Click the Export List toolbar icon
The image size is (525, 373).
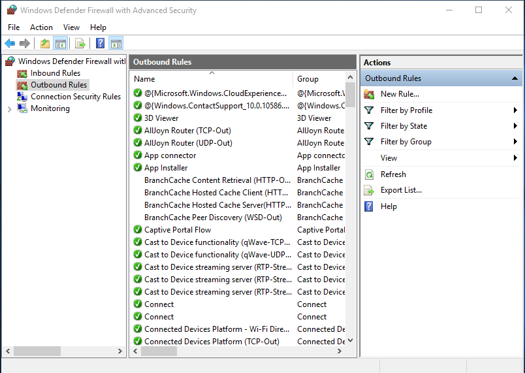(80, 44)
